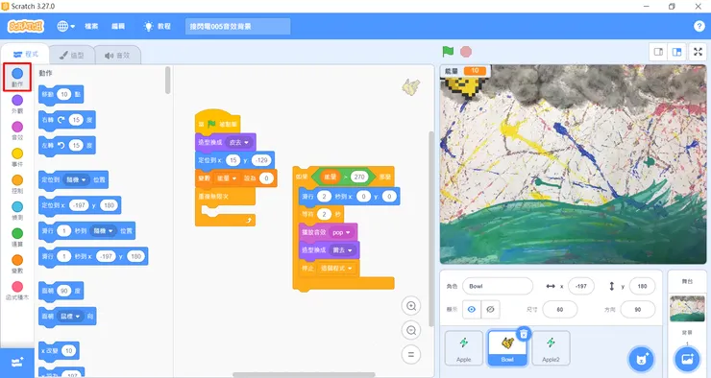Open 雷去 costume dropdown in workspace

[342, 249]
